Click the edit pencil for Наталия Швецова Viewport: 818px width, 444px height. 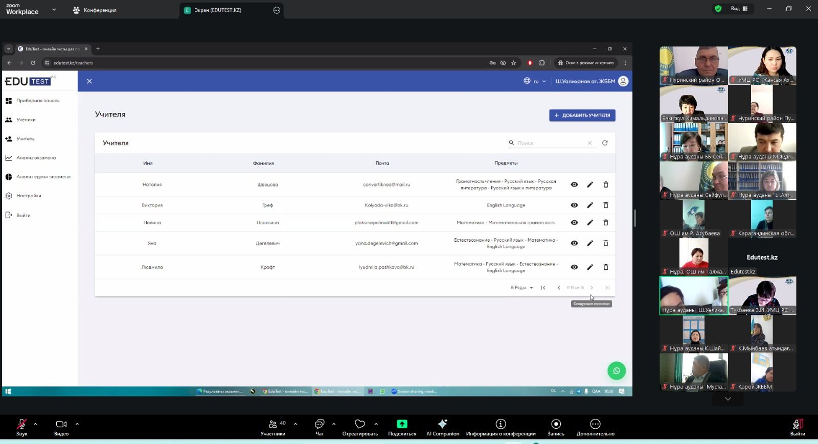[x=590, y=184]
